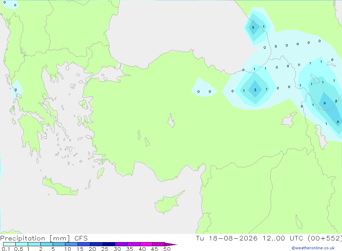Viewport: 342px width, 251px height.
Task: Click the '35' legend scale label
Action: (130, 249)
